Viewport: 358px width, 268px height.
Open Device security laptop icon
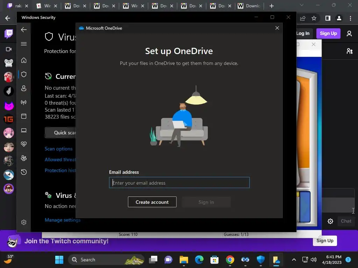point(24,131)
